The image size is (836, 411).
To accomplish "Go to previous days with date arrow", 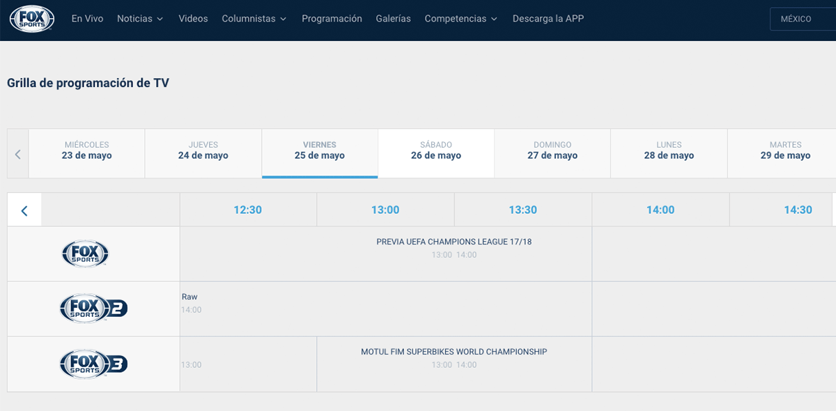I will 18,154.
